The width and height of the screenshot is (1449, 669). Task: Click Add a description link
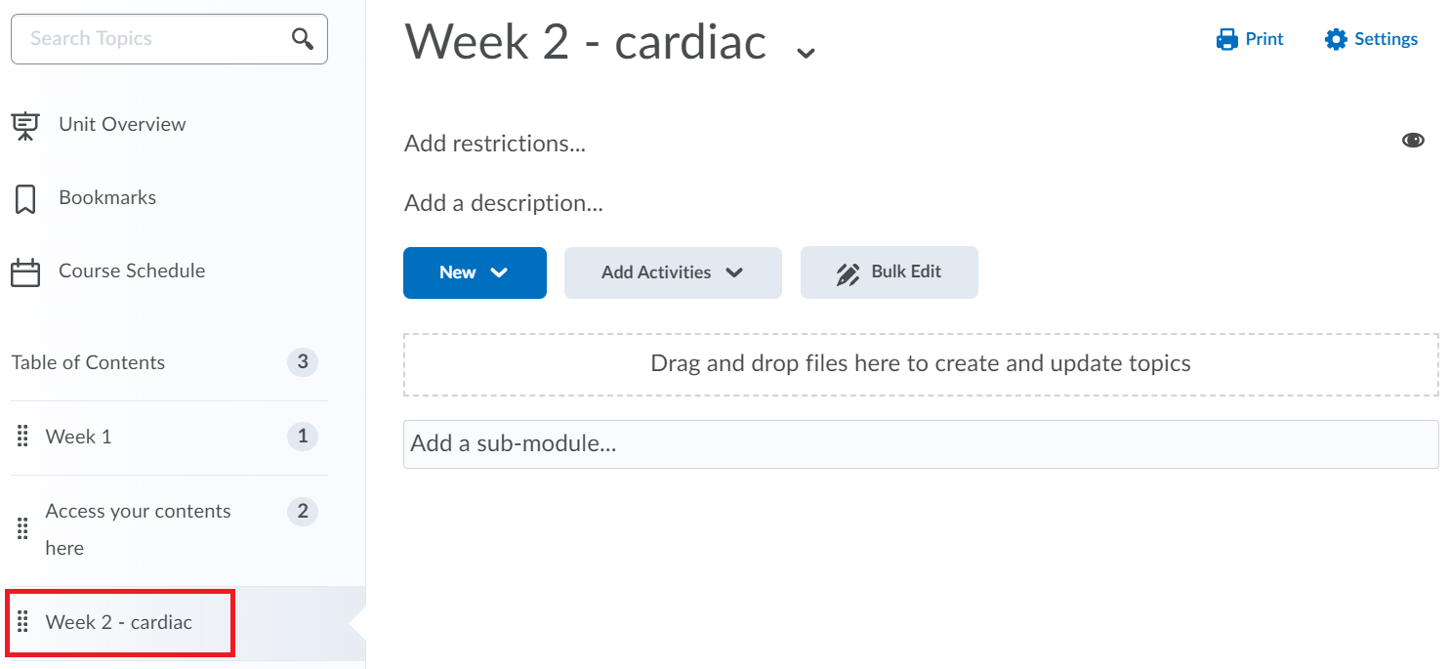pyautogui.click(x=504, y=203)
